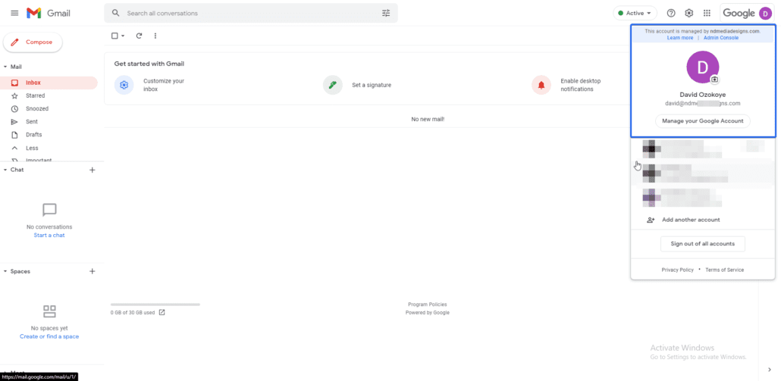Open the Privacy Policy link

pos(677,270)
